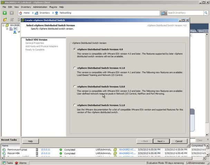This screenshot has height=165, width=210.
Task: Click the Networking globe icon
Action: pyautogui.click(x=57, y=13)
